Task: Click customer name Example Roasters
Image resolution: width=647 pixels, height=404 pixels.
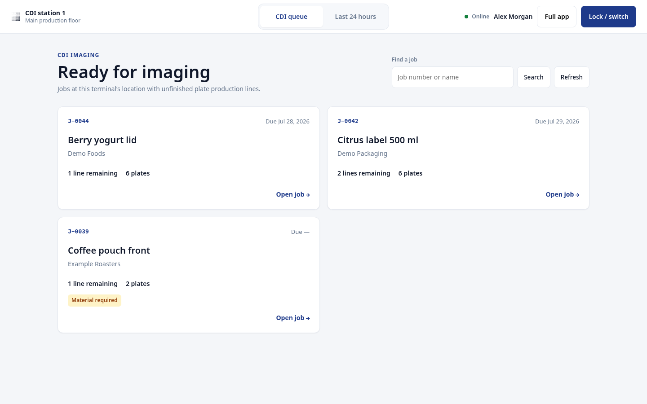Action: click(94, 264)
